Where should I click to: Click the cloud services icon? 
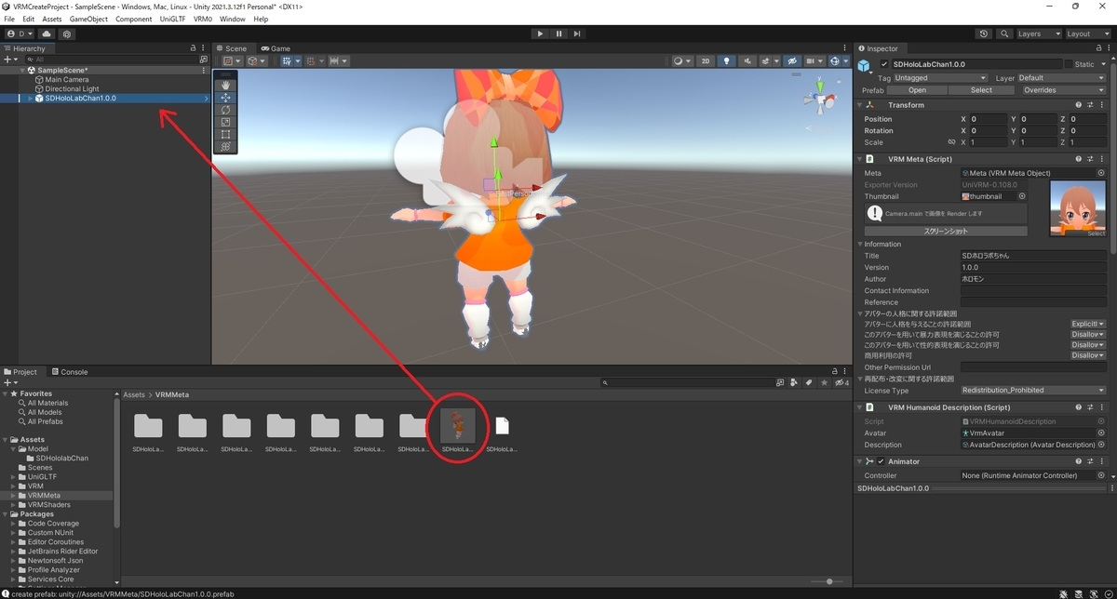click(47, 33)
